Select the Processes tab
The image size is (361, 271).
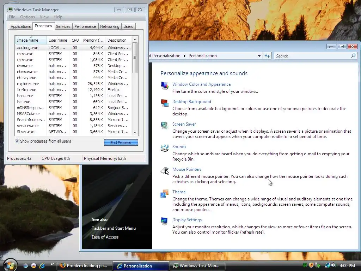pos(43,26)
